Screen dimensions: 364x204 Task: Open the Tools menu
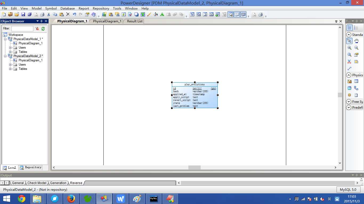(x=117, y=8)
